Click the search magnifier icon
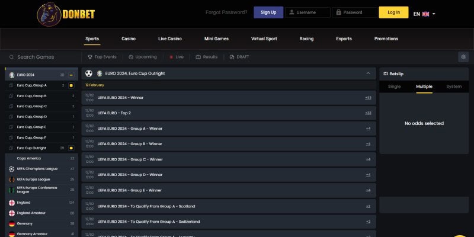 click(11, 57)
